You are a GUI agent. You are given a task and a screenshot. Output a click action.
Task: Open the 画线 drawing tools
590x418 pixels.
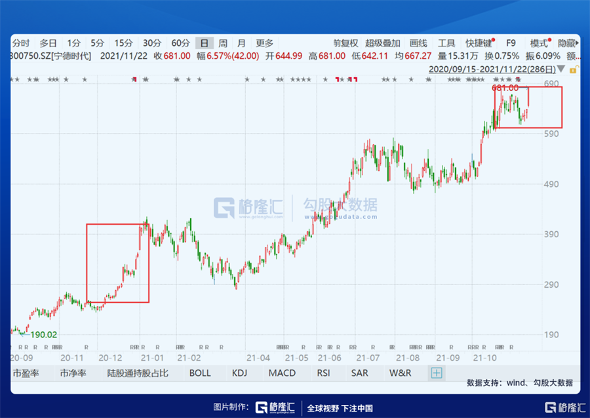tap(418, 43)
